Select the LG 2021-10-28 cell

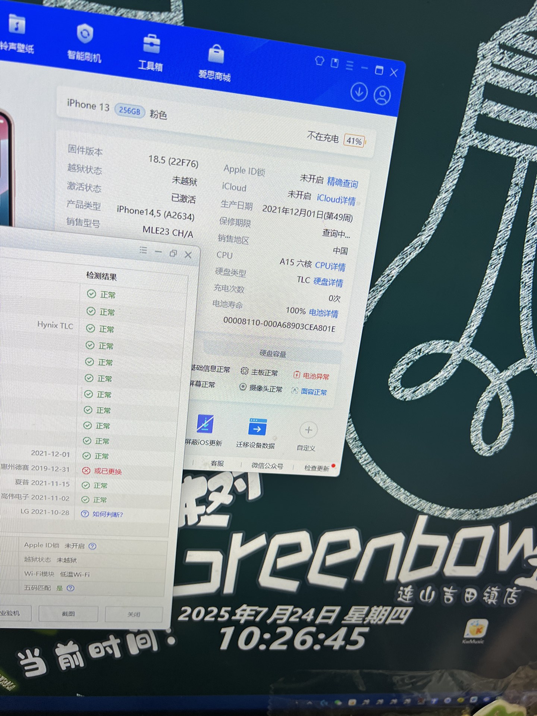click(x=45, y=512)
